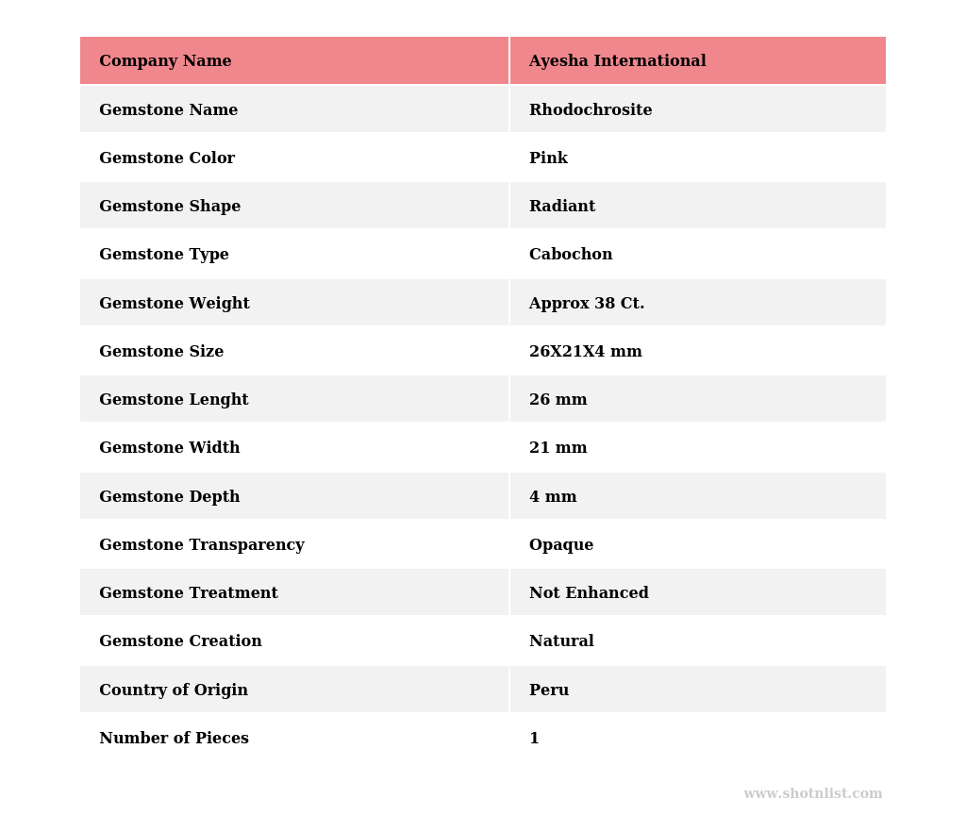Click the Gemstone Lenght label
Screen dimensions: 966x832
pyautogui.click(x=174, y=400)
